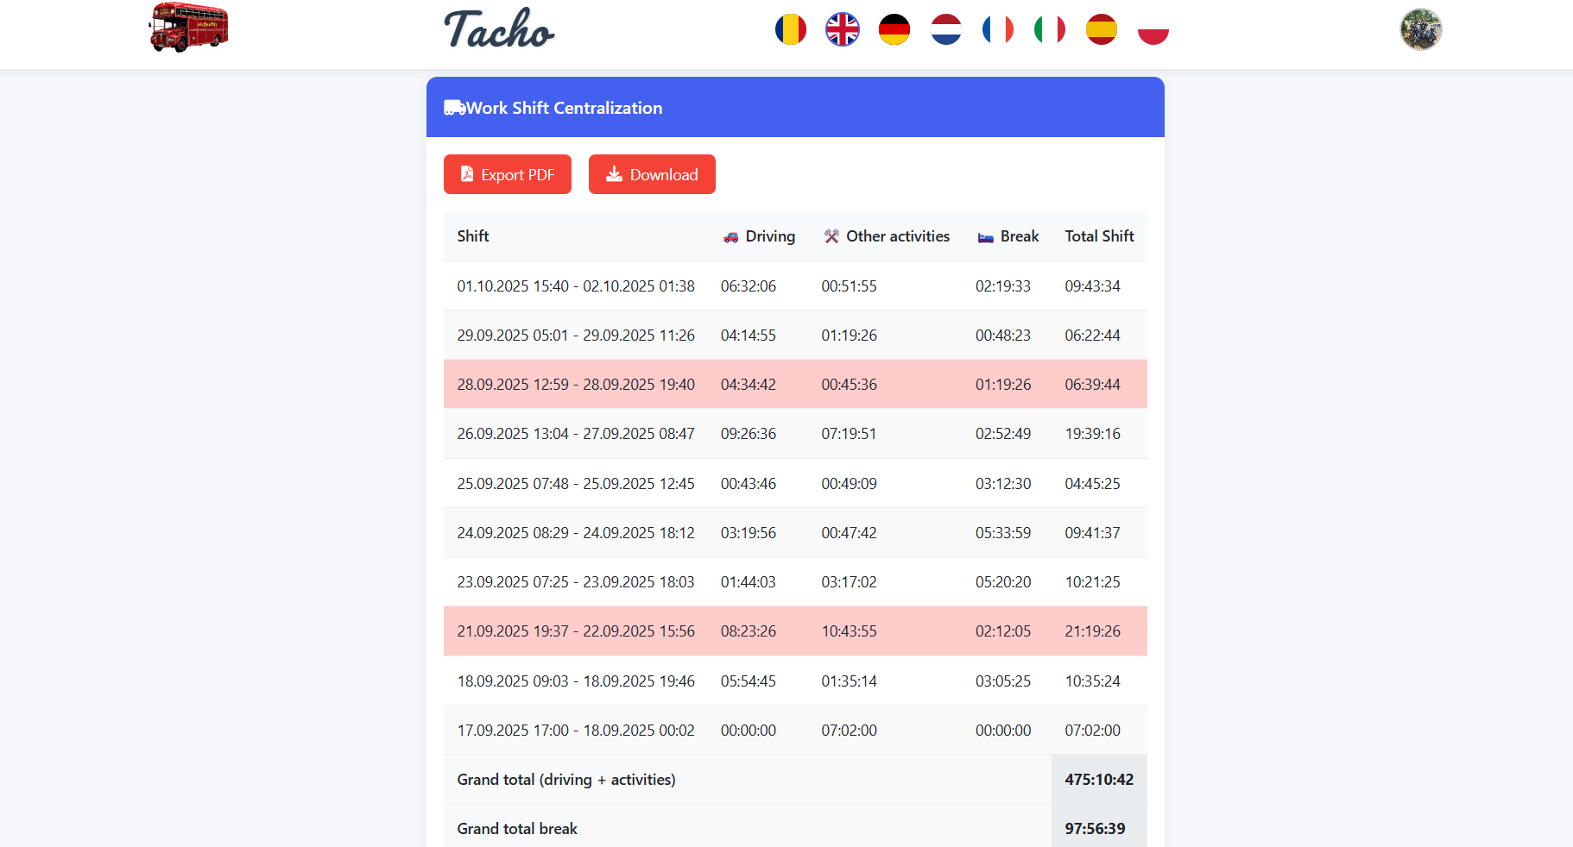1573x847 pixels.
Task: Select the highlighted 21.09.2025 shift row
Action: pos(795,631)
